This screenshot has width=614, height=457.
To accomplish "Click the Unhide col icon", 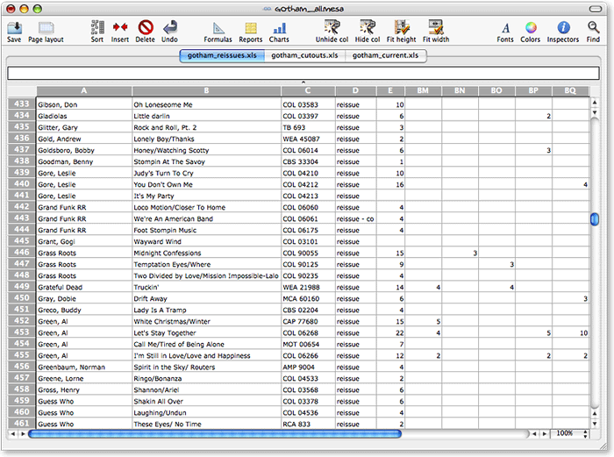I will pos(332,27).
